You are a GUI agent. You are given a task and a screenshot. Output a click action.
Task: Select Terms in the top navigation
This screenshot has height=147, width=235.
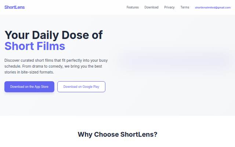(185, 7)
